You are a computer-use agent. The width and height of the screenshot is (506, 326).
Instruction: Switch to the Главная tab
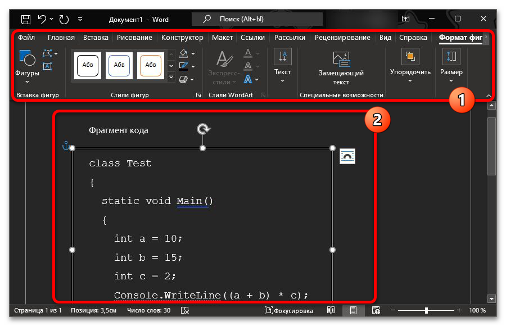[61, 38]
